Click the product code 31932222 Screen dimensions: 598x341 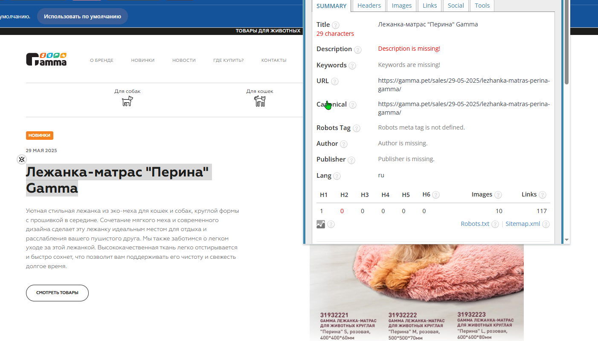(402, 315)
